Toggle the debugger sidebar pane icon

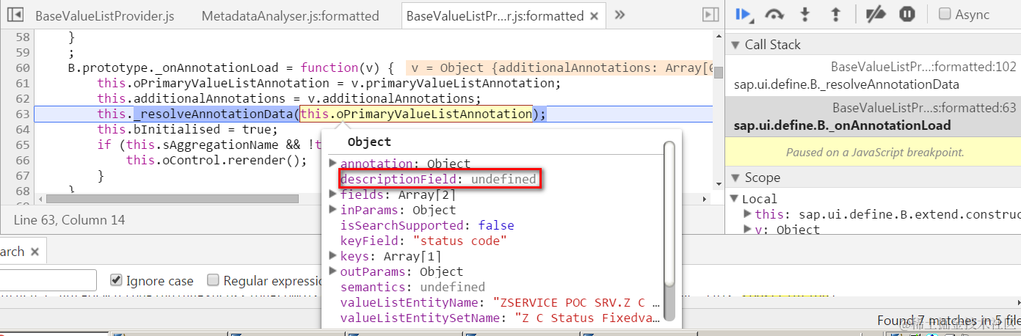pyautogui.click(x=709, y=15)
